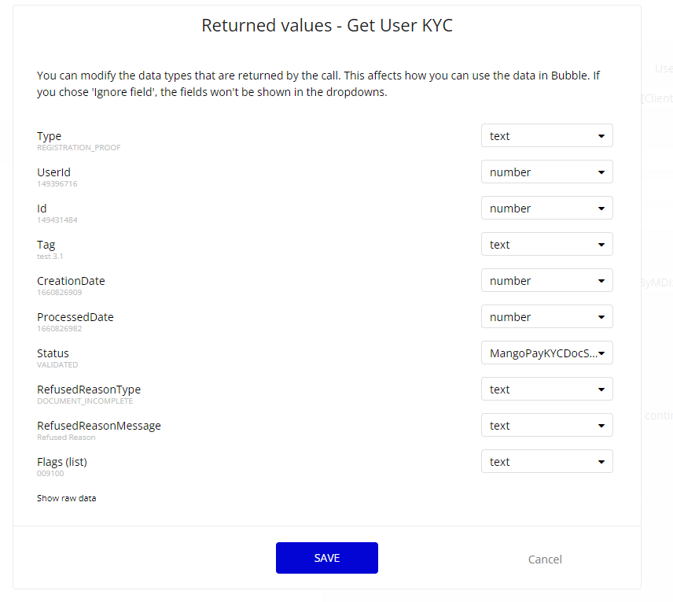Screen dimensions: 673x602
Task: Show raw data of the call
Action: point(67,498)
